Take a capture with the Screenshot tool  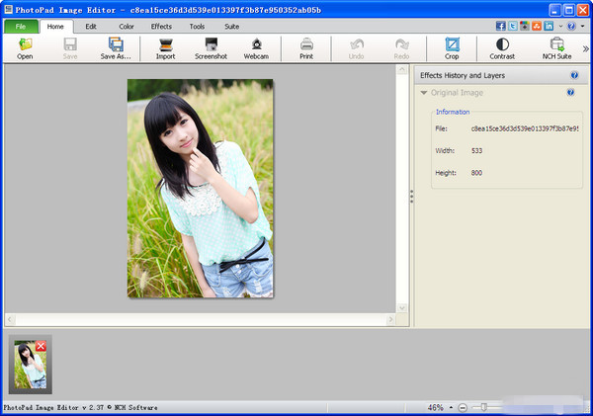coord(211,45)
